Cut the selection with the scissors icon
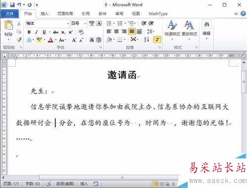The image size is (247, 188). [x=19, y=23]
